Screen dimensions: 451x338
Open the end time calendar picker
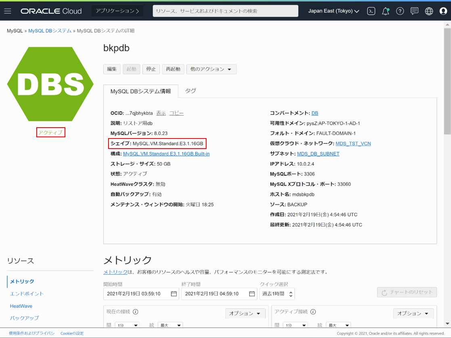(252, 294)
